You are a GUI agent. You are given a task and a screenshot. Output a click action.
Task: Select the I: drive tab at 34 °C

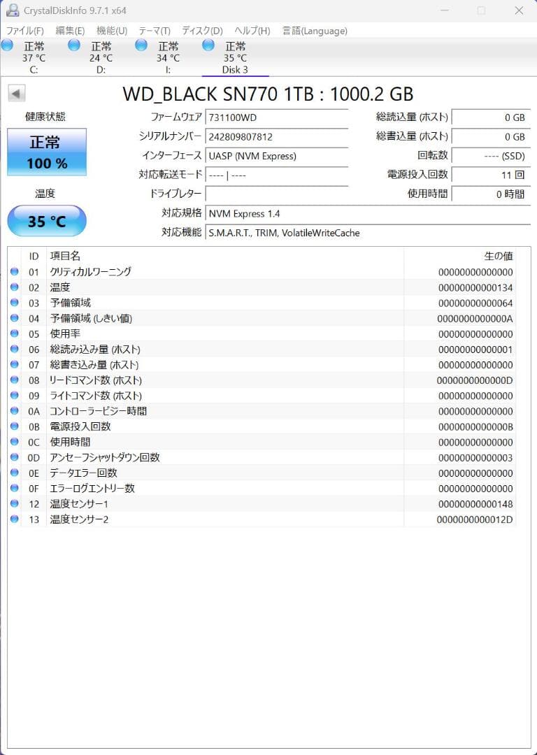[x=168, y=57]
